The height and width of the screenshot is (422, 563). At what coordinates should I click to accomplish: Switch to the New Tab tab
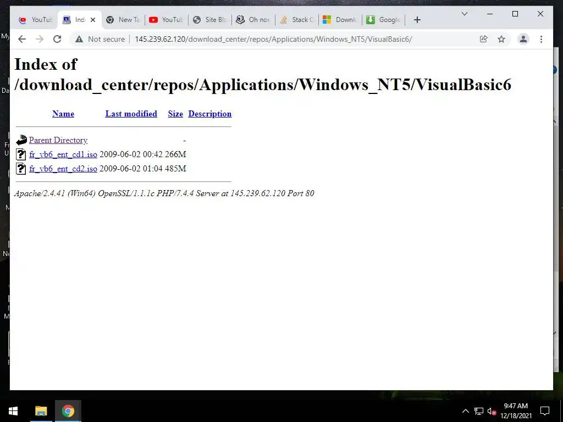pos(123,20)
